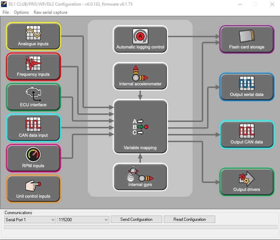Click the Send Configuration button
The image size is (280, 240).
coord(136,219)
